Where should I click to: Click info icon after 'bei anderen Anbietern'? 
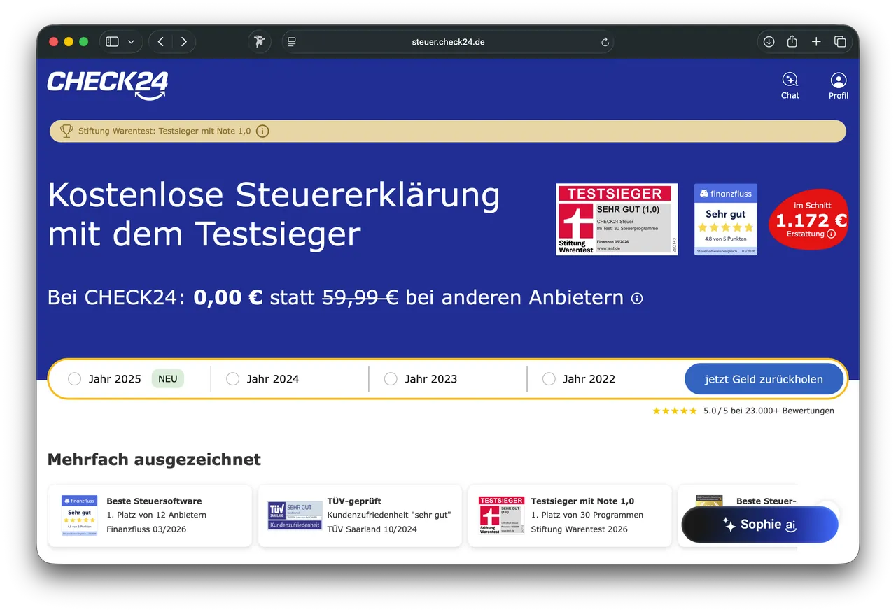click(637, 299)
